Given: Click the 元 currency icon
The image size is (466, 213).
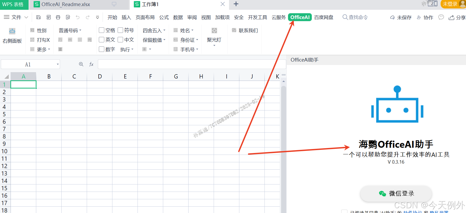Looking at the screenshot, I should (90, 40).
